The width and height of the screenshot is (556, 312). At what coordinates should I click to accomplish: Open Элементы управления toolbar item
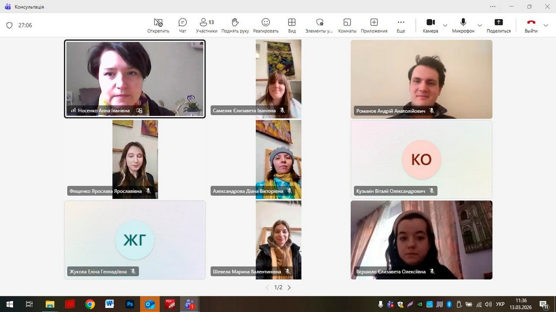[319, 25]
